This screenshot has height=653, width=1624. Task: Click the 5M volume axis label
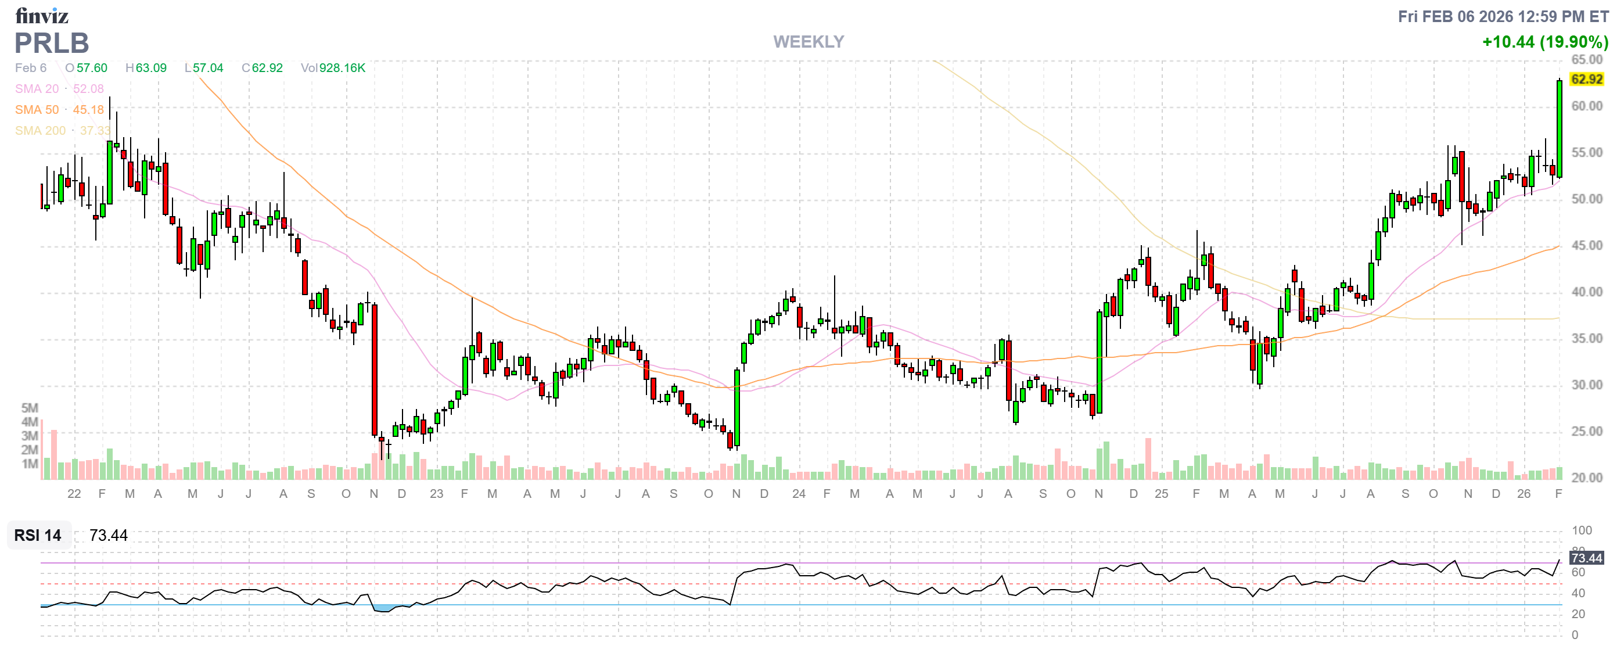[x=30, y=408]
